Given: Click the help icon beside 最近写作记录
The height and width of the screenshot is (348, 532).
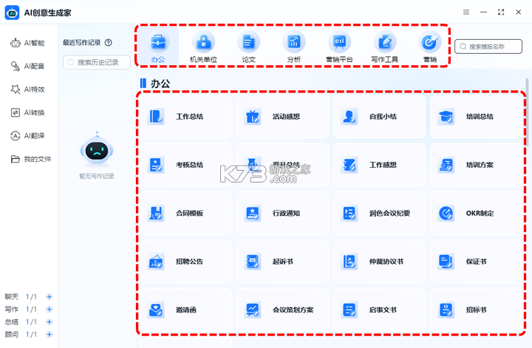Looking at the screenshot, I should pyautogui.click(x=108, y=43).
